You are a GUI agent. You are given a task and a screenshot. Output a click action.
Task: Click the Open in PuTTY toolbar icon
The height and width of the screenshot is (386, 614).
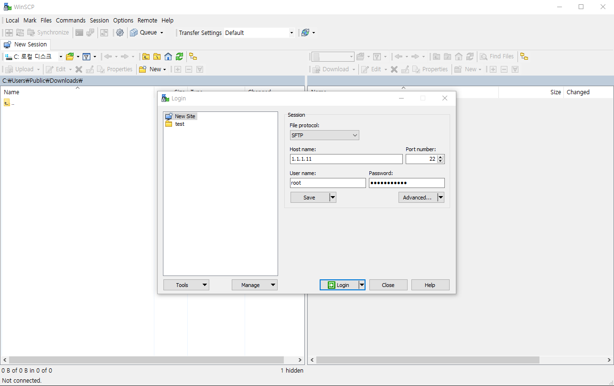point(90,33)
